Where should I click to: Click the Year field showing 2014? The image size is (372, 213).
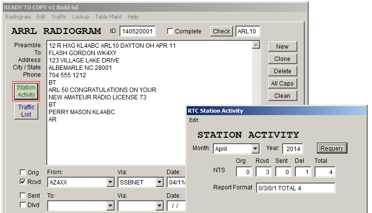292,149
